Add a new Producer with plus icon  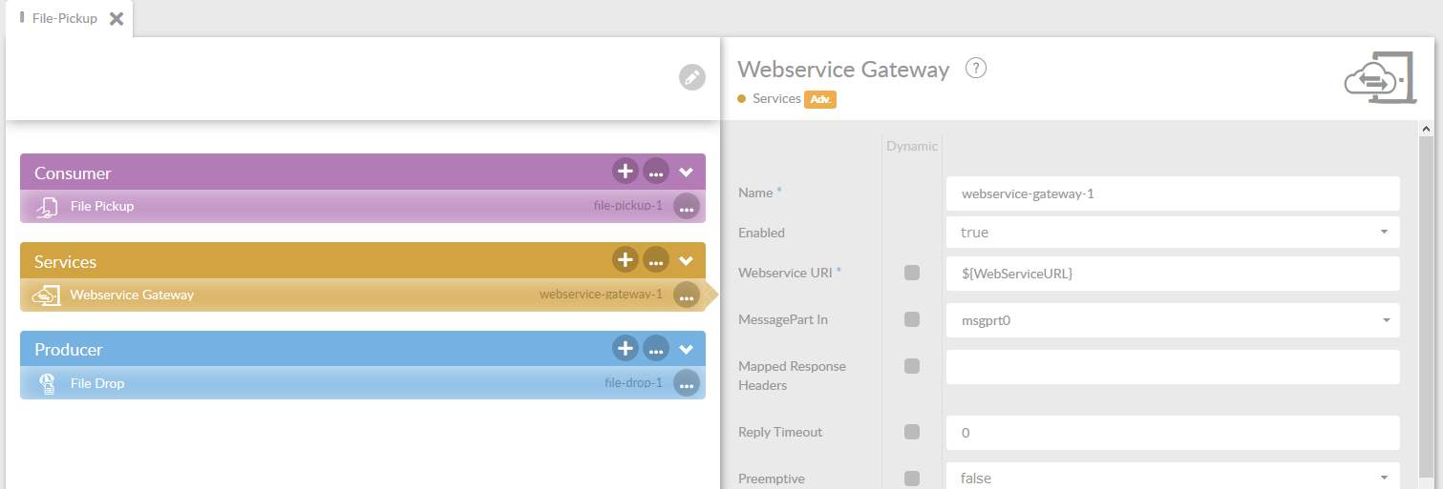pyautogui.click(x=625, y=348)
